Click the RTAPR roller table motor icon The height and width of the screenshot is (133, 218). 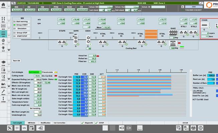click(x=62, y=42)
